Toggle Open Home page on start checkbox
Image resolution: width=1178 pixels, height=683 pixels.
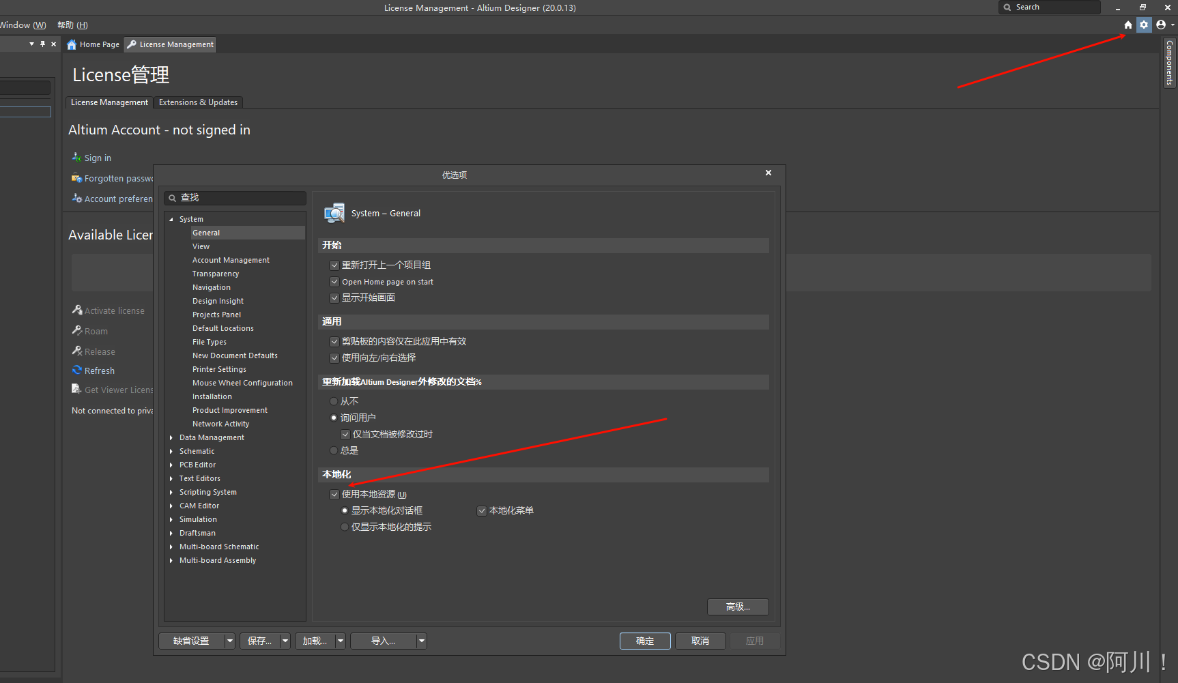(x=334, y=282)
